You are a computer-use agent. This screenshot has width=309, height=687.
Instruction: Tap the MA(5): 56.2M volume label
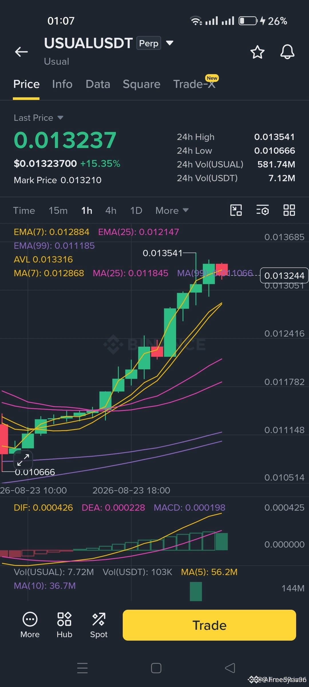tap(209, 572)
